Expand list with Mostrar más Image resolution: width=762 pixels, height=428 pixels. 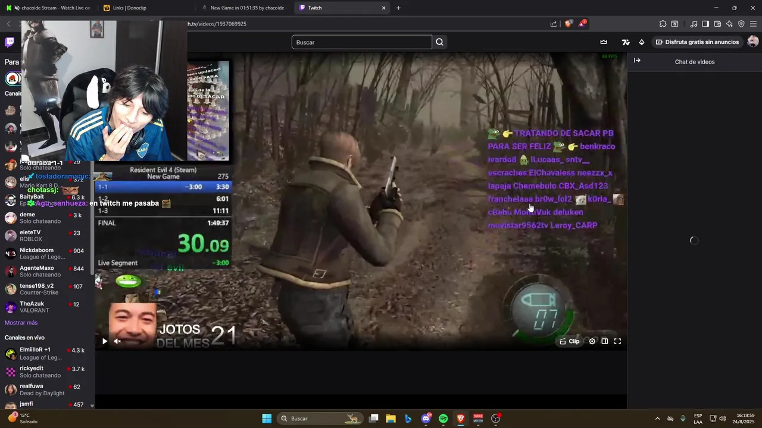[21, 323]
